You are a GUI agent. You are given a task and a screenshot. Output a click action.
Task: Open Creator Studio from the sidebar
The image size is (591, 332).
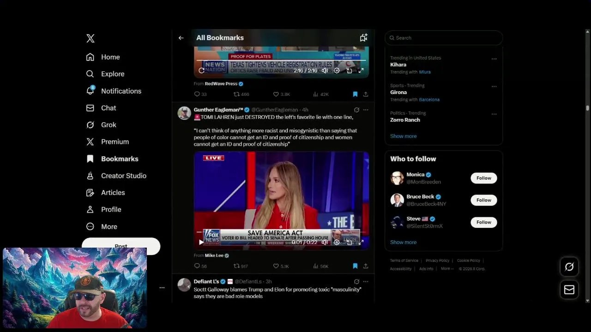coord(116,176)
